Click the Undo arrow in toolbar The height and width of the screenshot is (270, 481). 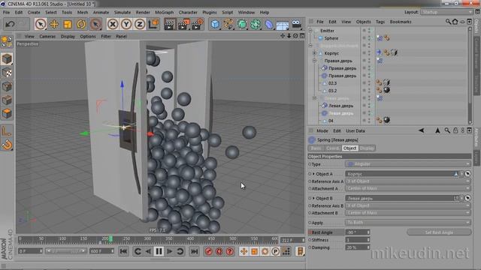coord(10,24)
